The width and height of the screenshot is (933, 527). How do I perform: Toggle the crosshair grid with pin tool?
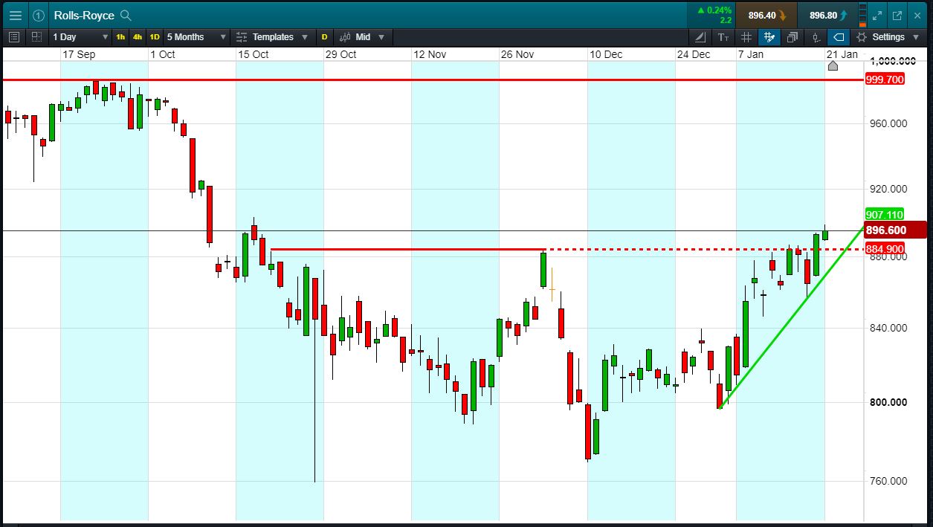click(x=769, y=37)
